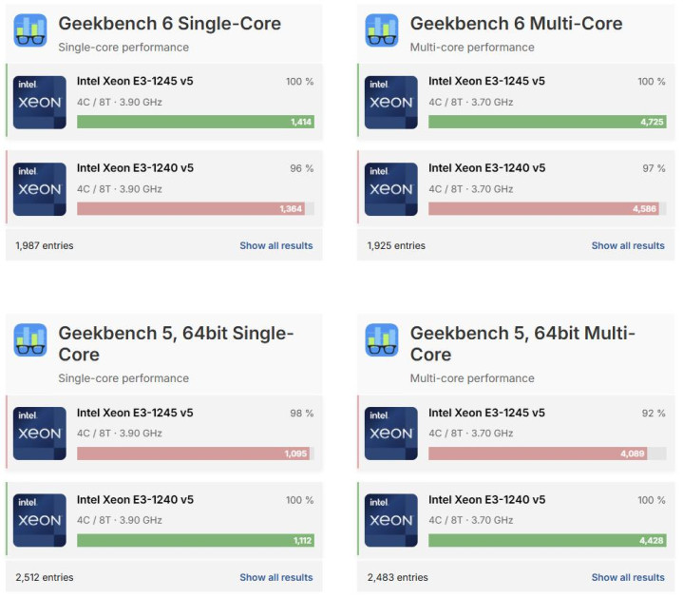Show all results for Geekbench 5 Multi-Core
This screenshot has width=683, height=598.
[x=628, y=577]
